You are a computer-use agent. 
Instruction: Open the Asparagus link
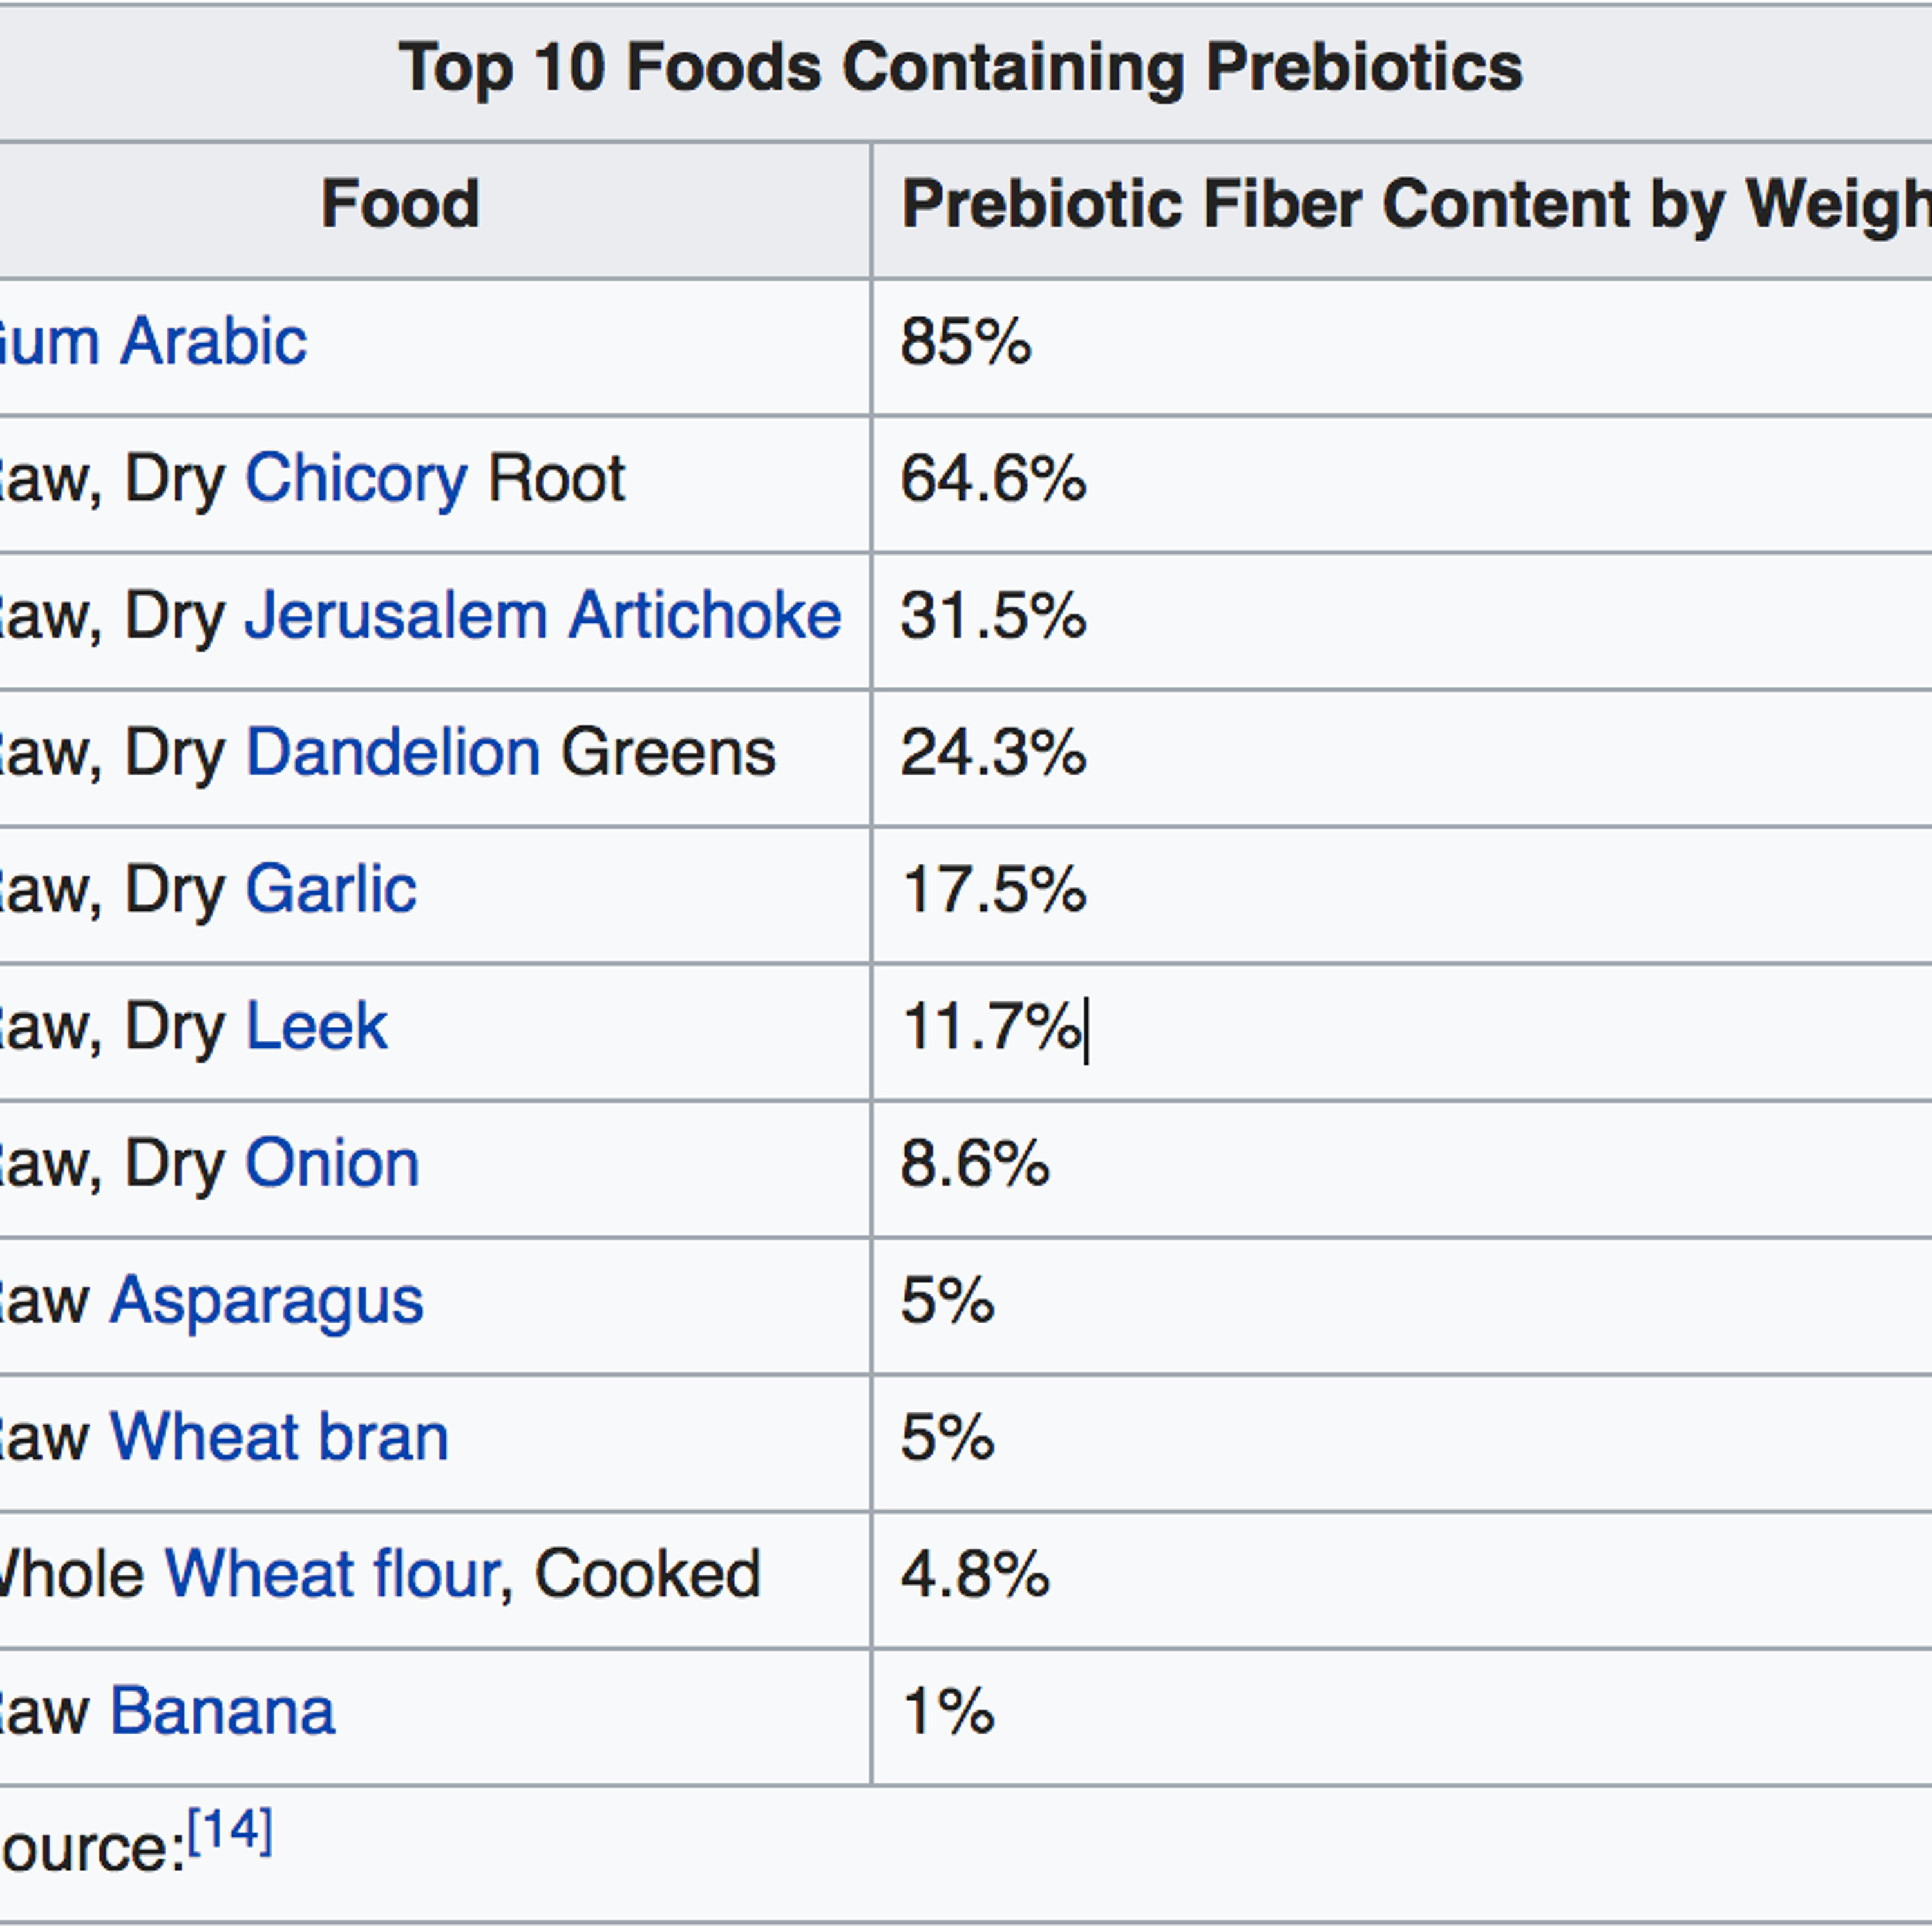click(266, 1301)
